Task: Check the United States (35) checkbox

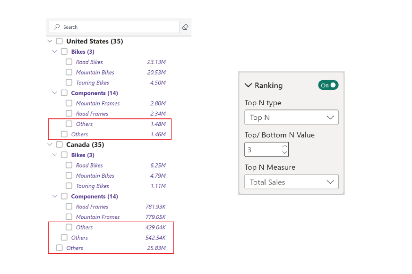Action: (x=60, y=41)
